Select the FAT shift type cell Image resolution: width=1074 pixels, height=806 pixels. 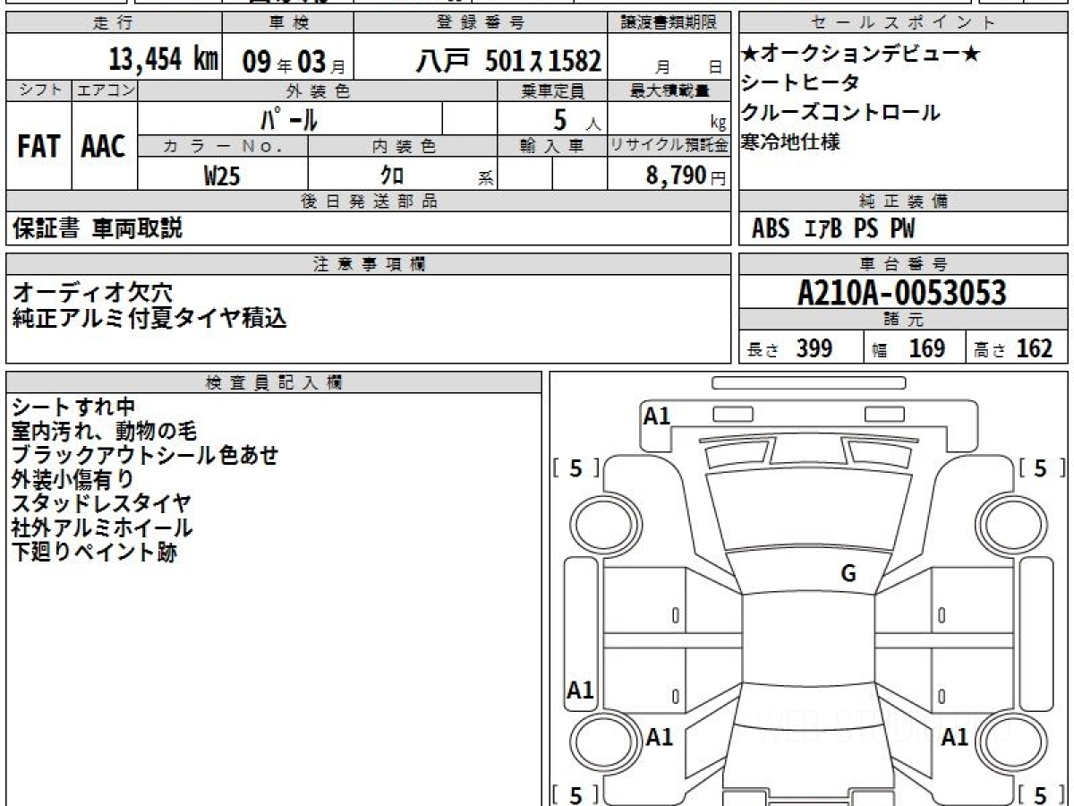pyautogui.click(x=38, y=147)
